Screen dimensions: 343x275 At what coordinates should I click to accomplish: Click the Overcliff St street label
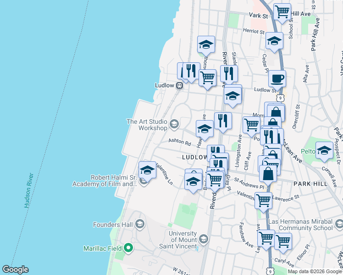296,116
